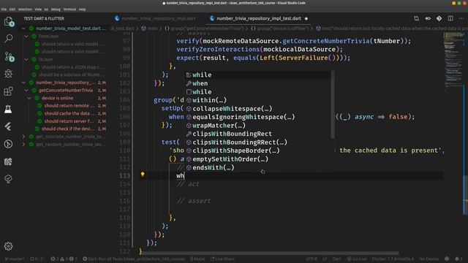Image resolution: width=468 pixels, height=263 pixels.
Task: Click the errors and warnings counter in status bar
Action: pos(64,259)
